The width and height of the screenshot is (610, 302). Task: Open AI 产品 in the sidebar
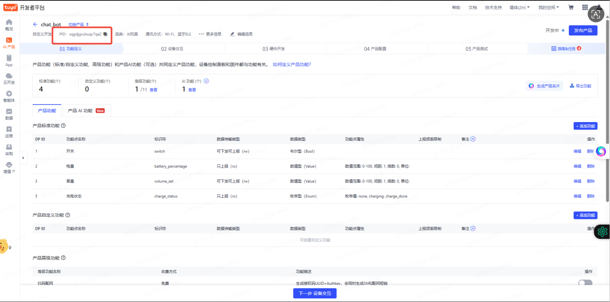[9, 43]
